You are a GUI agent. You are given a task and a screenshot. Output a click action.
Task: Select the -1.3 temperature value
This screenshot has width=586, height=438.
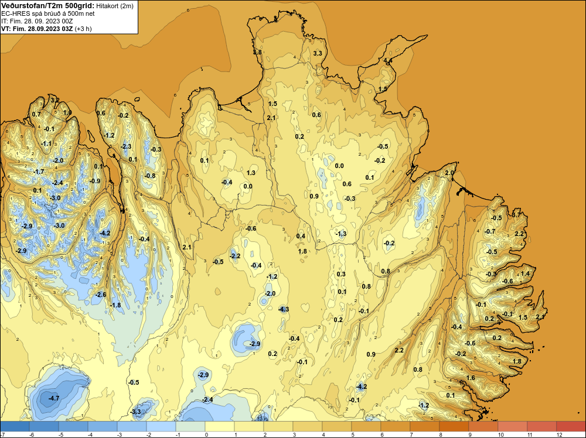click(x=341, y=234)
